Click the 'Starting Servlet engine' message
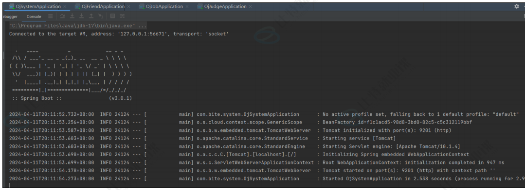The width and height of the screenshot is (525, 190). click(x=391, y=146)
